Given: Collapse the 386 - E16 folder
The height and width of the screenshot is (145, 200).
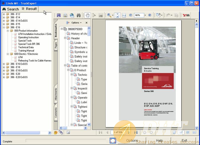Looking at the screenshot, I should pos(4,28).
